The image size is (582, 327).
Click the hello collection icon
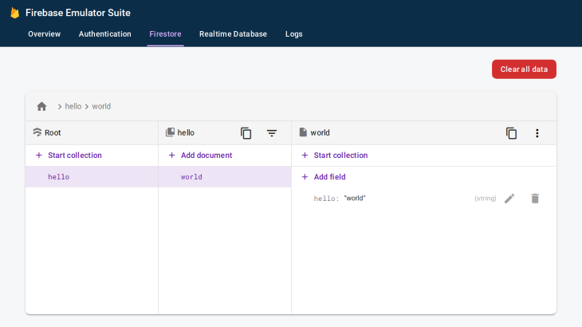170,132
